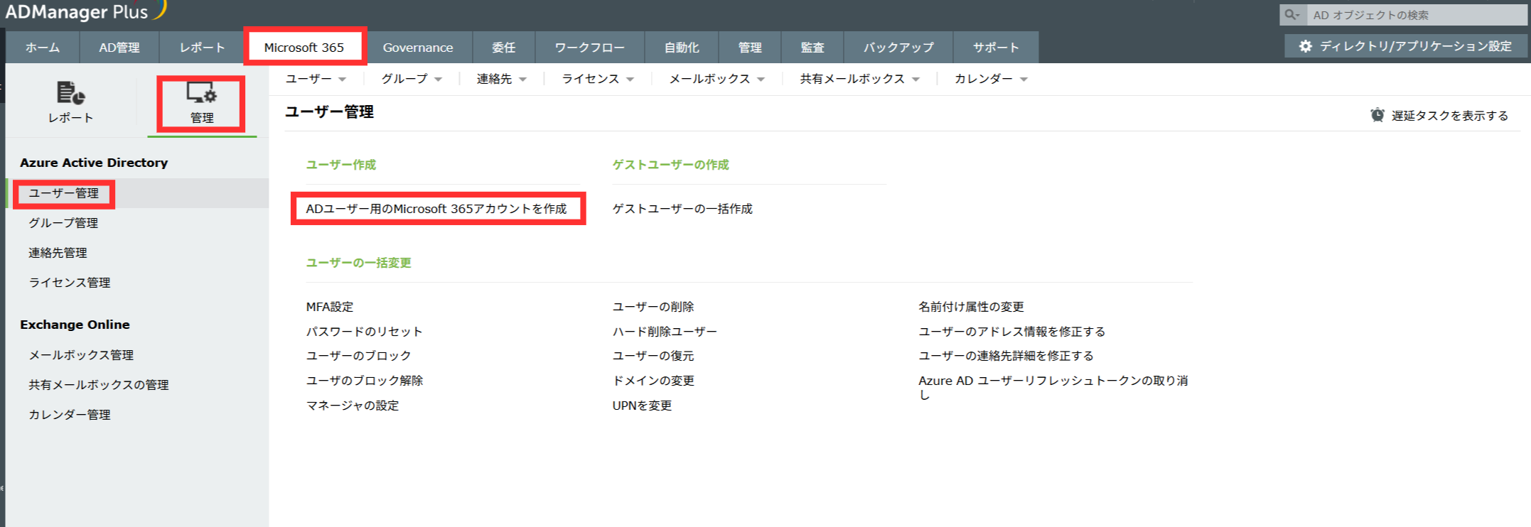Select the 管理 monitor-gear icon
Screen dimensions: 1531x527
[x=202, y=92]
